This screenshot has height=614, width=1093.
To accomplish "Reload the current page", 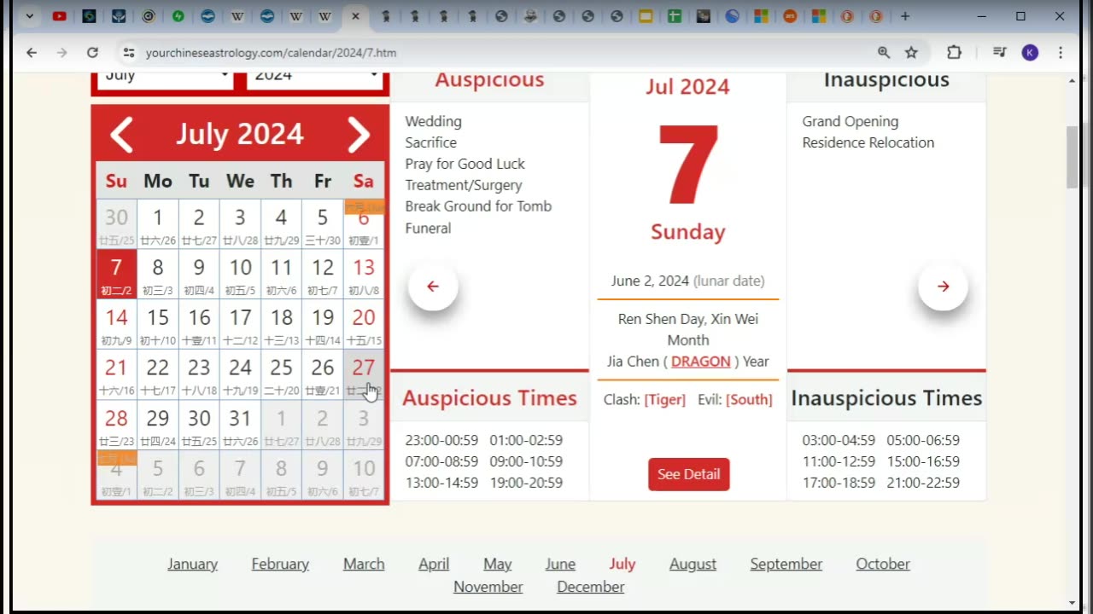I will point(92,52).
